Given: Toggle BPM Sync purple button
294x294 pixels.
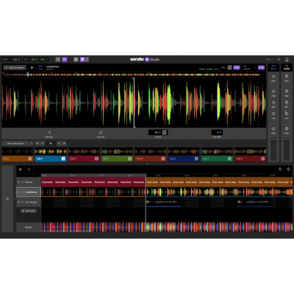Looking at the screenshot, I should (x=237, y=67).
